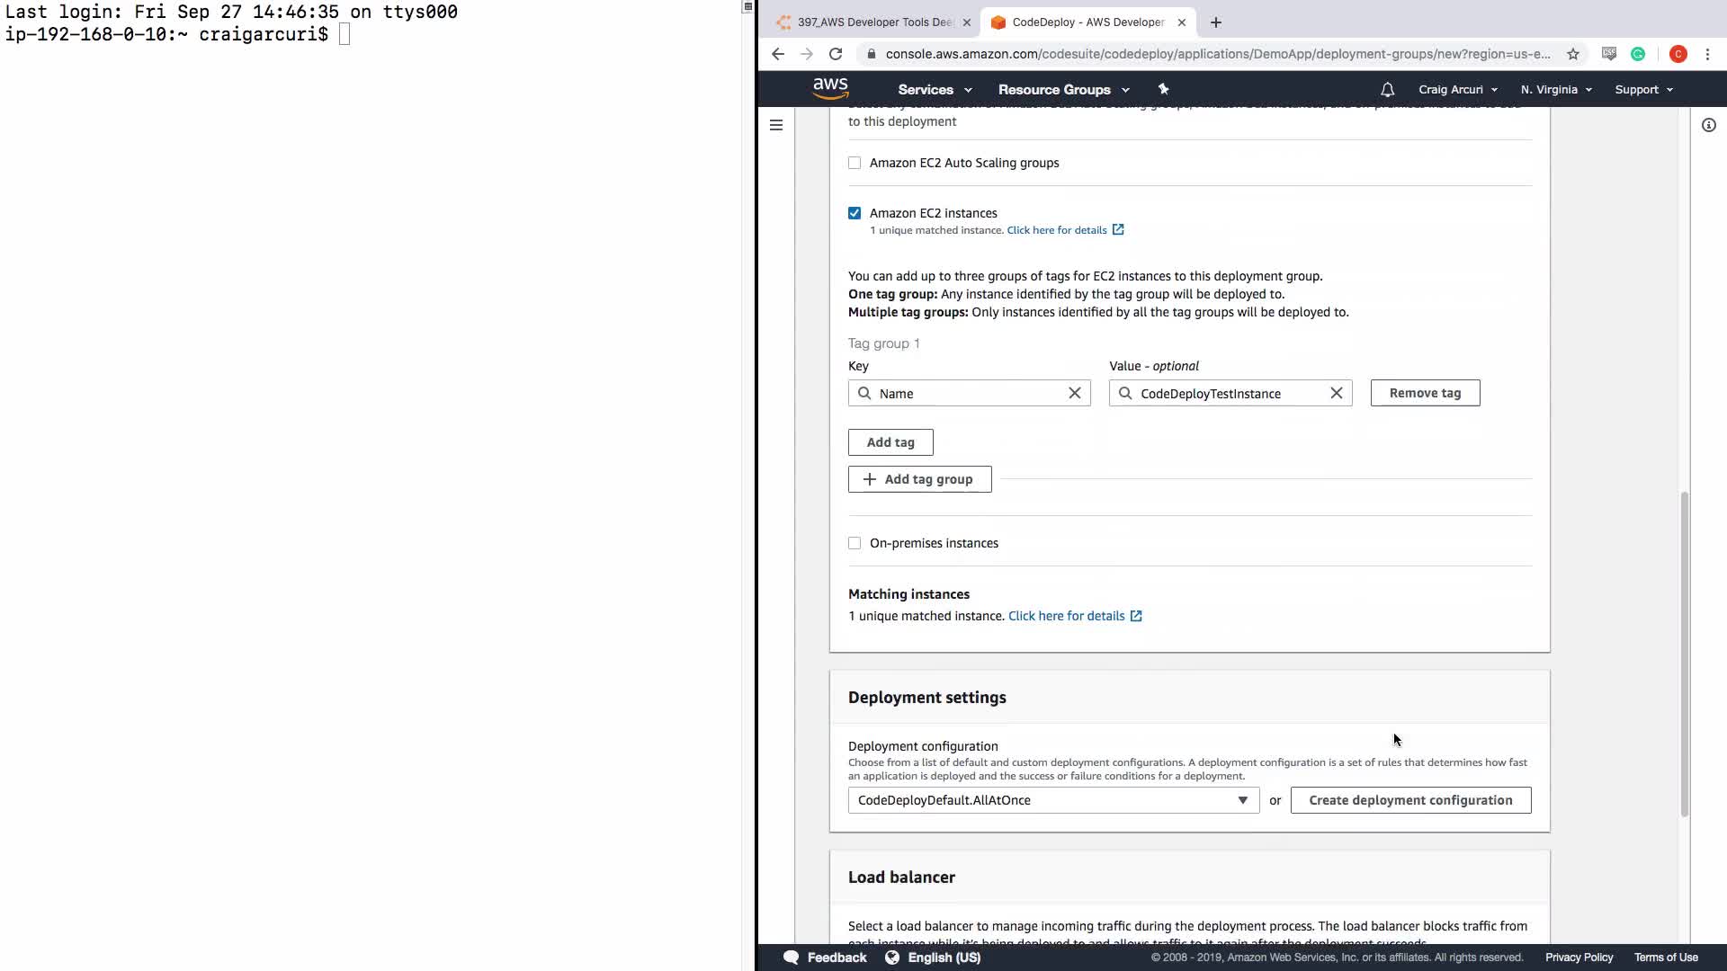Screen dimensions: 1727x971
Task: Click the pin shortcuts icon in navbar
Action: coord(1163,89)
